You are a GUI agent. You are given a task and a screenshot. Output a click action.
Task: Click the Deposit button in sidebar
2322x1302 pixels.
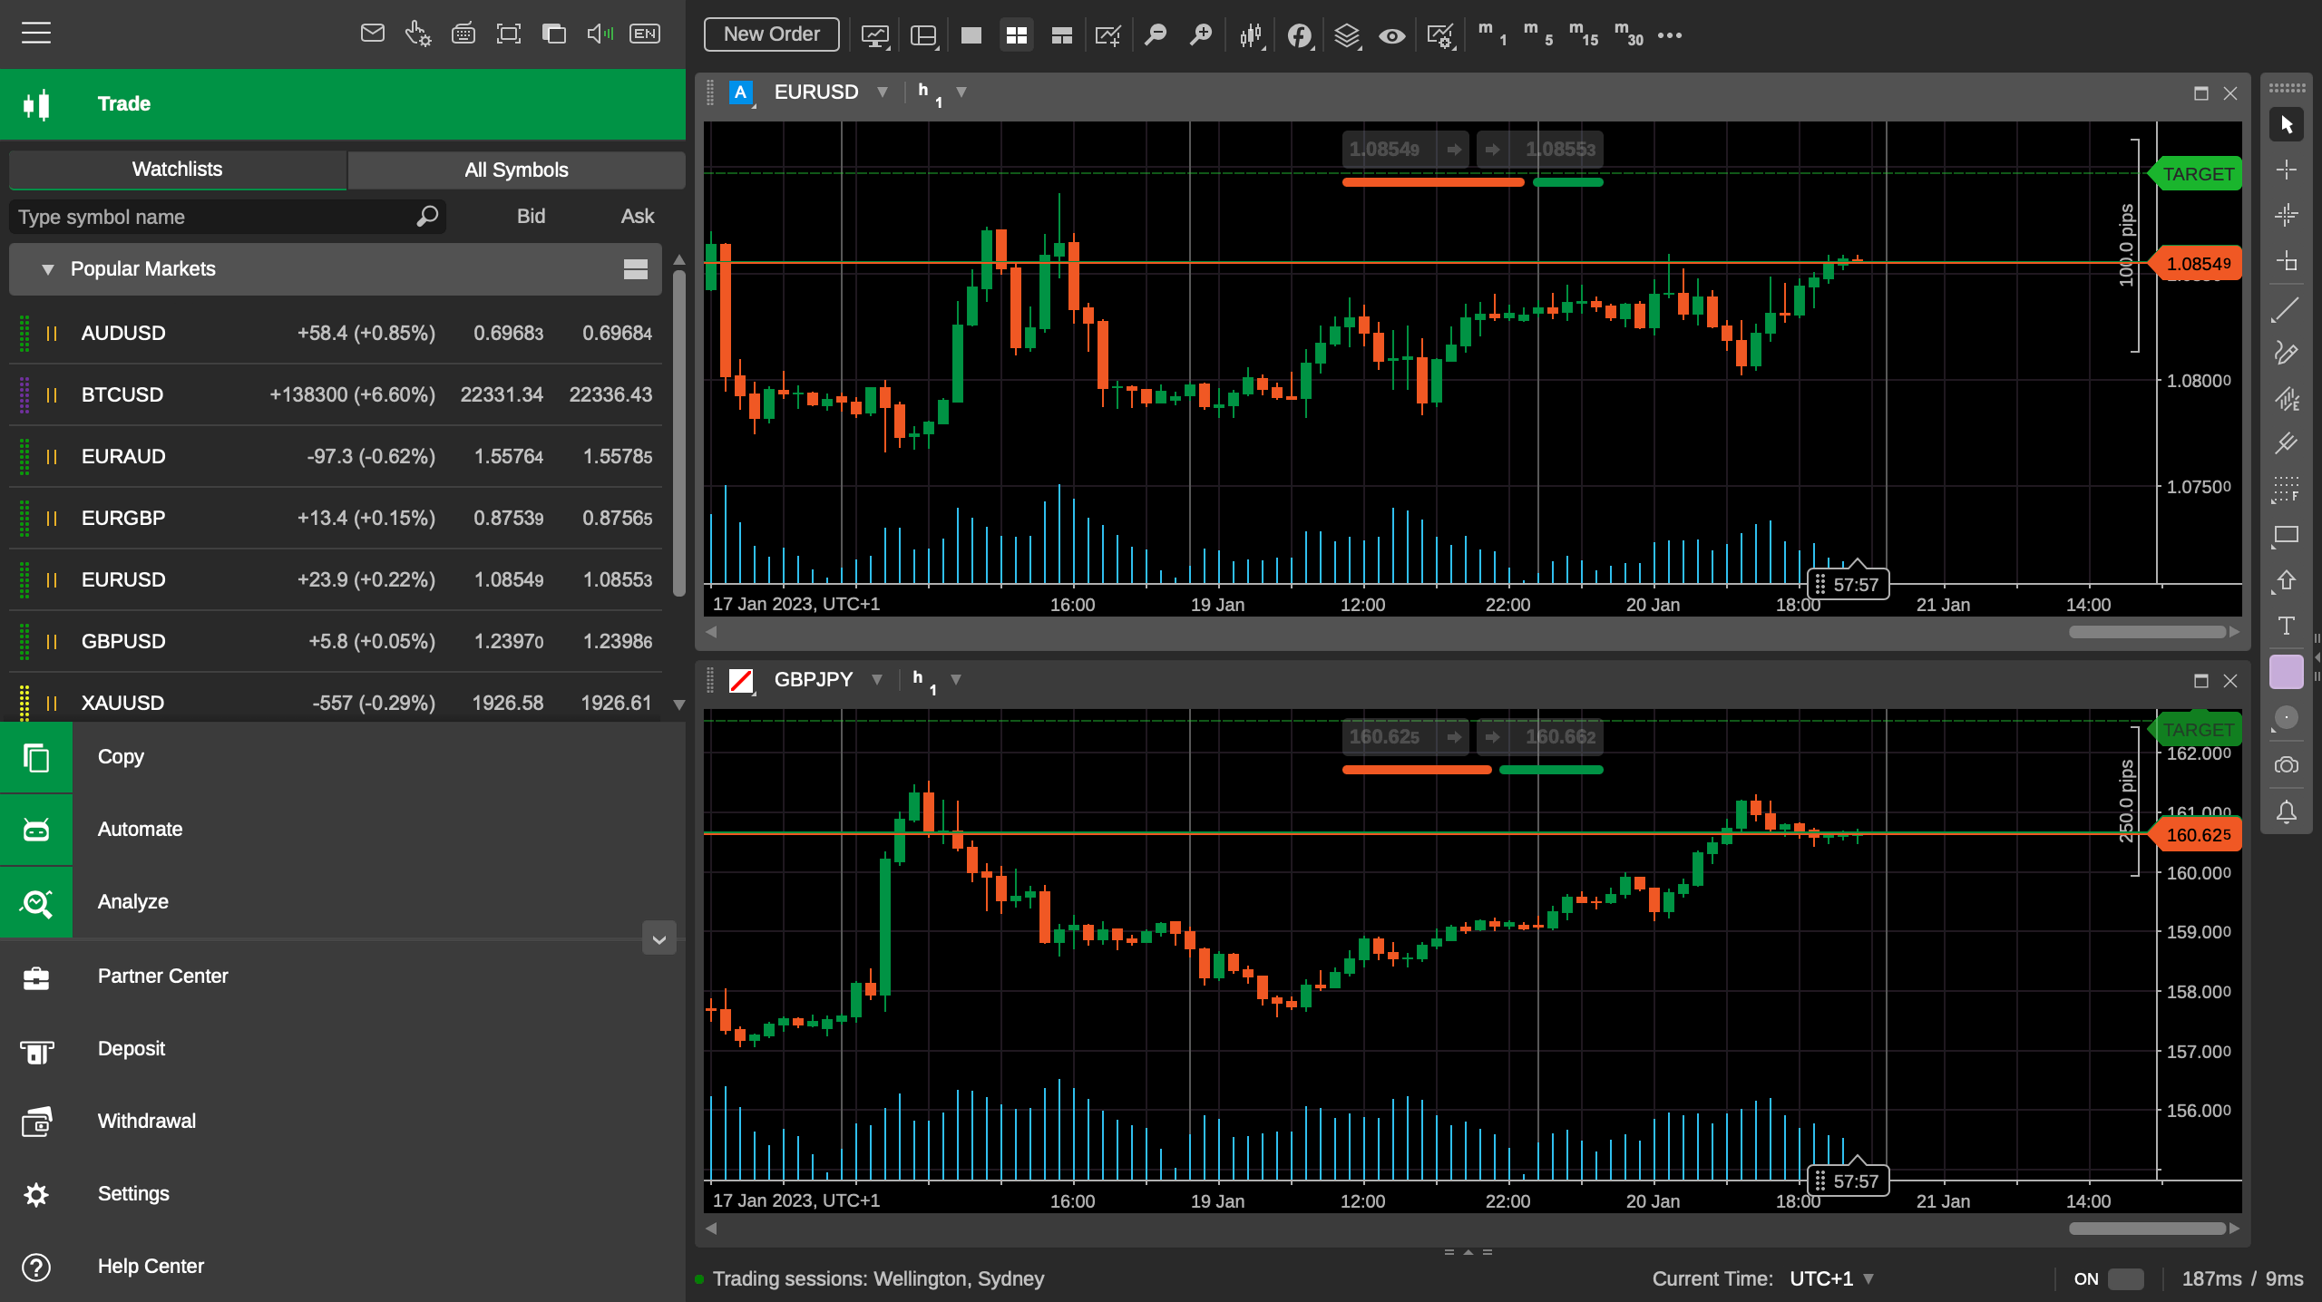tap(131, 1047)
